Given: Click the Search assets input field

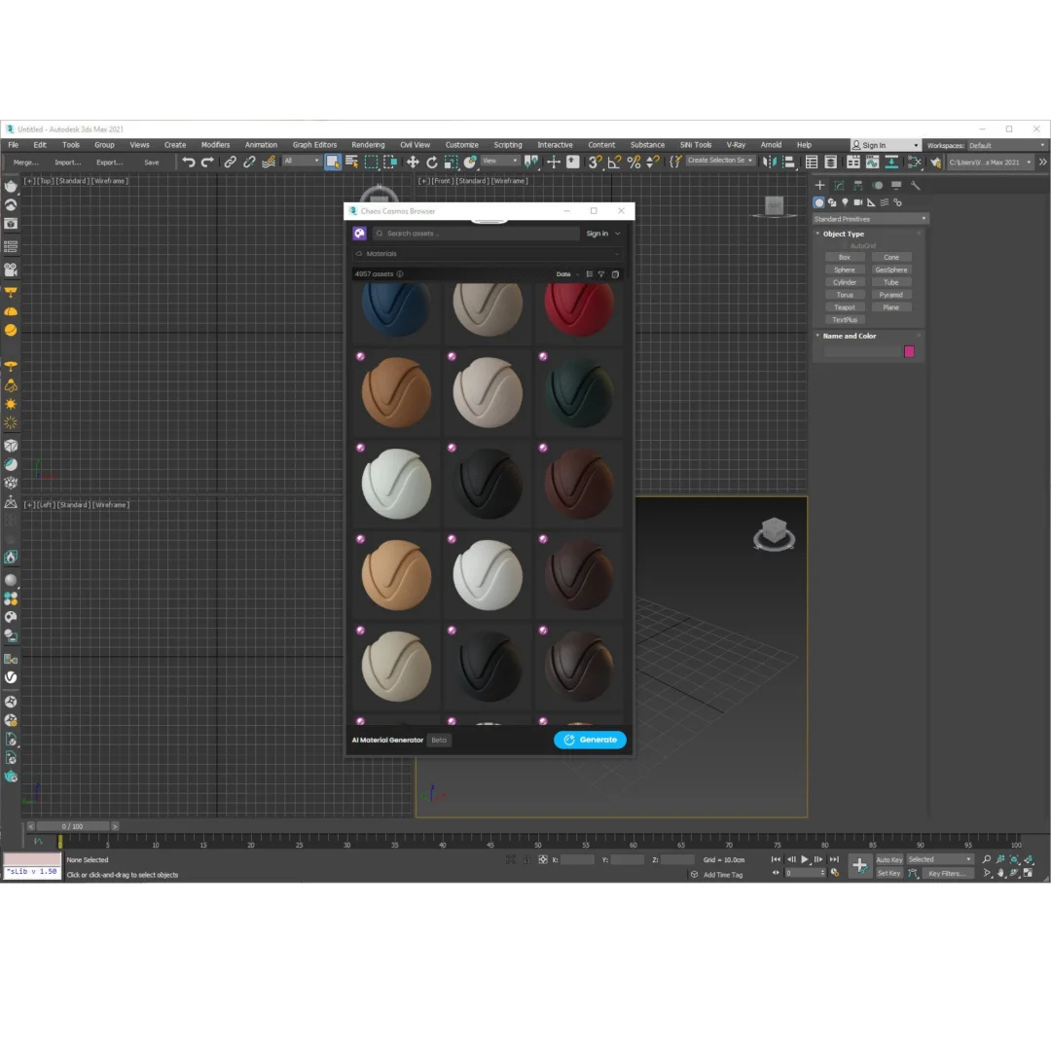Looking at the screenshot, I should 479,234.
